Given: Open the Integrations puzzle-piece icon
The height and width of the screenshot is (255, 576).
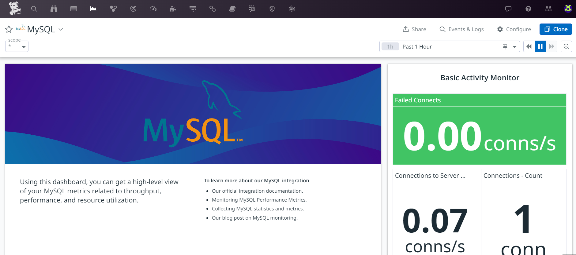Looking at the screenshot, I should tap(173, 9).
